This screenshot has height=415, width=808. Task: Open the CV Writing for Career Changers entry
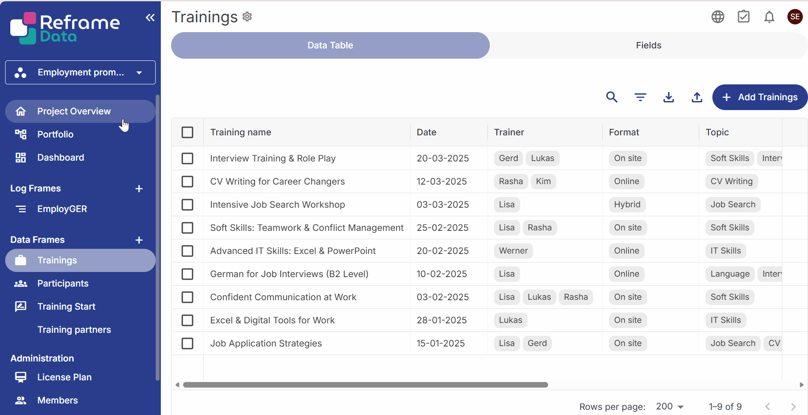click(277, 182)
